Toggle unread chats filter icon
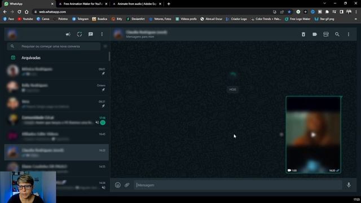361x203 pixels. (105, 46)
